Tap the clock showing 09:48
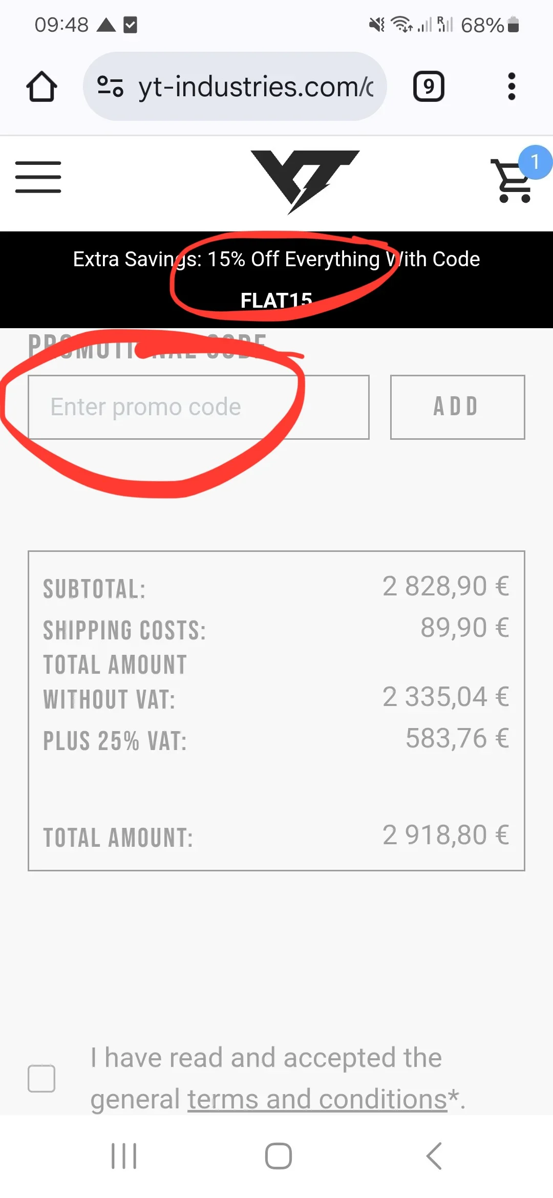Viewport: 553px width, 1198px height. [61, 25]
